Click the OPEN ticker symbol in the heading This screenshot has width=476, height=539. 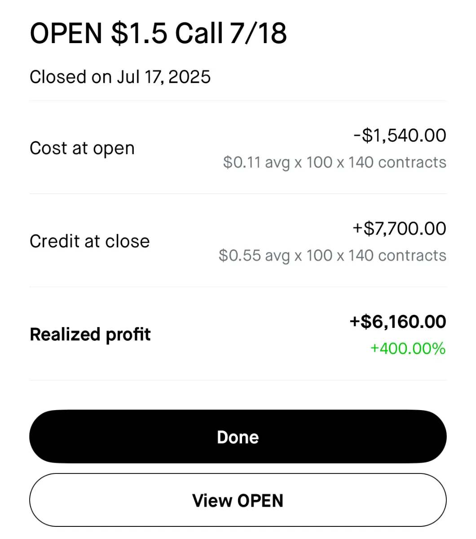click(x=66, y=33)
